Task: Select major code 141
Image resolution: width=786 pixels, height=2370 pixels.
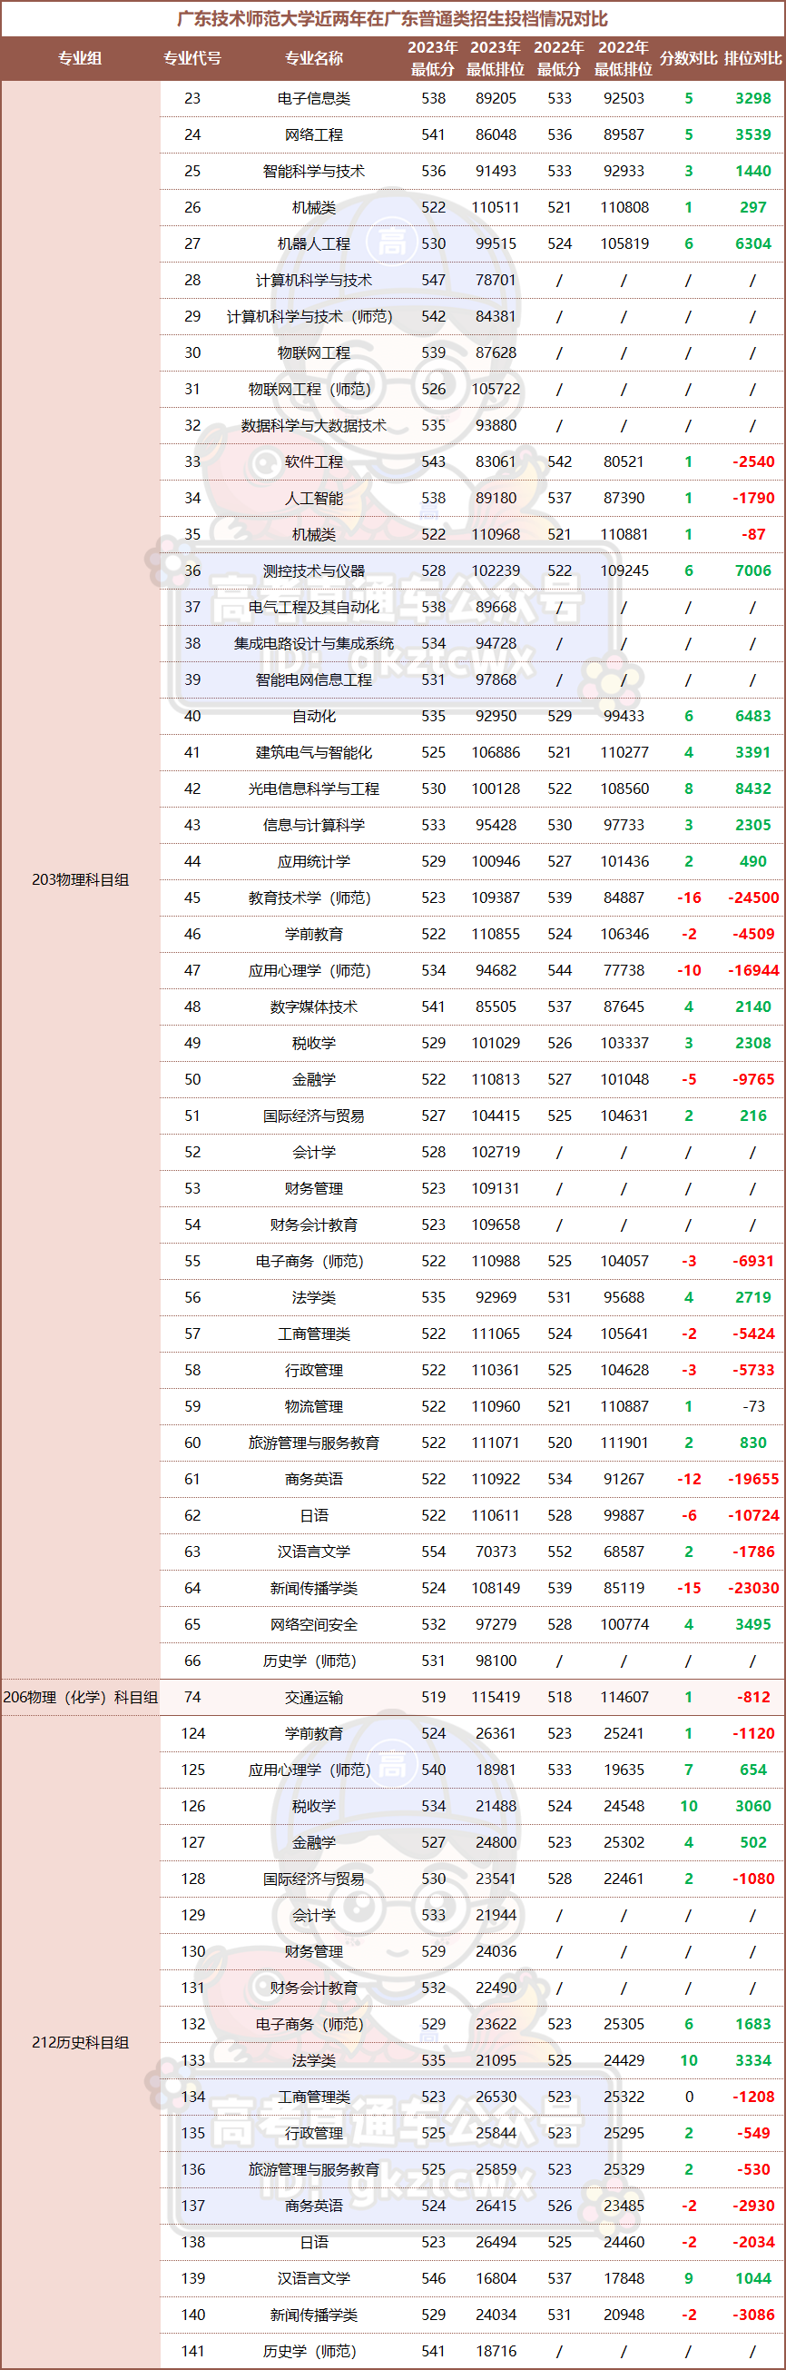Action: [192, 2351]
